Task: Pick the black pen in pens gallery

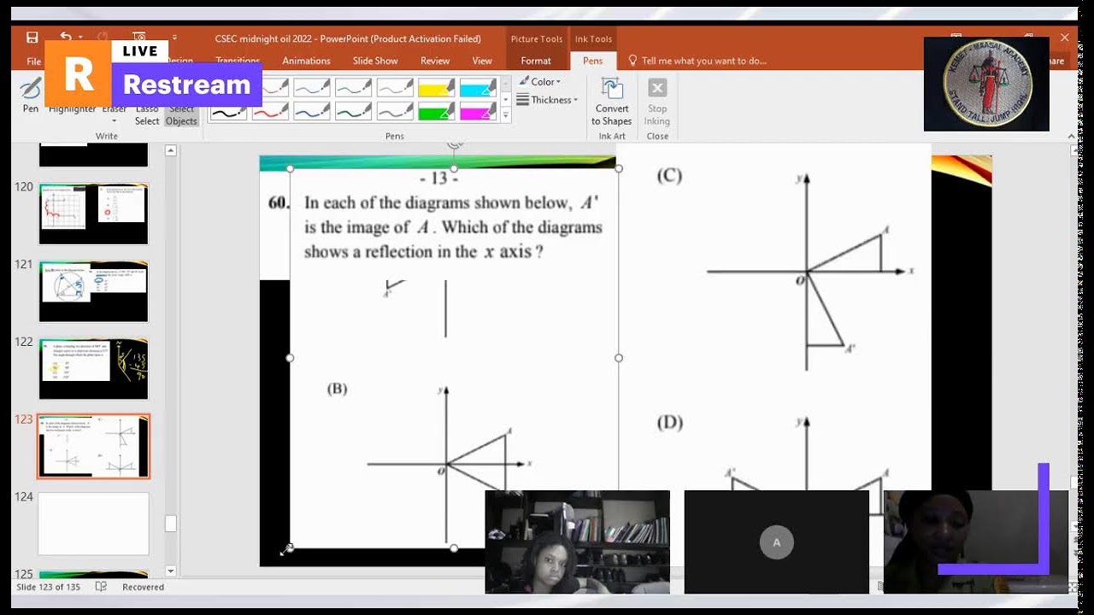Action: point(228,111)
